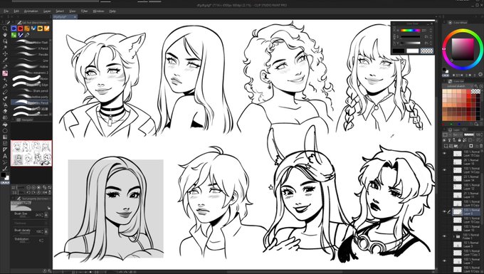Select the black main color chip
Screen dimensions: 484x274
click(3, 175)
